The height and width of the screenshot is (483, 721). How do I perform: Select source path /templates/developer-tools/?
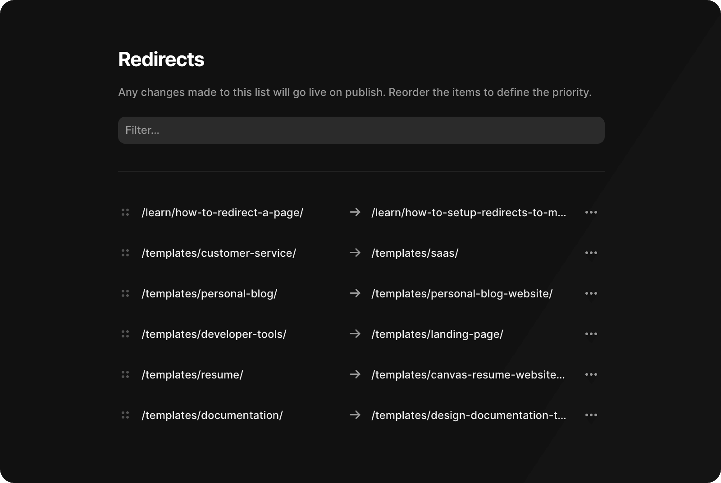pos(214,334)
